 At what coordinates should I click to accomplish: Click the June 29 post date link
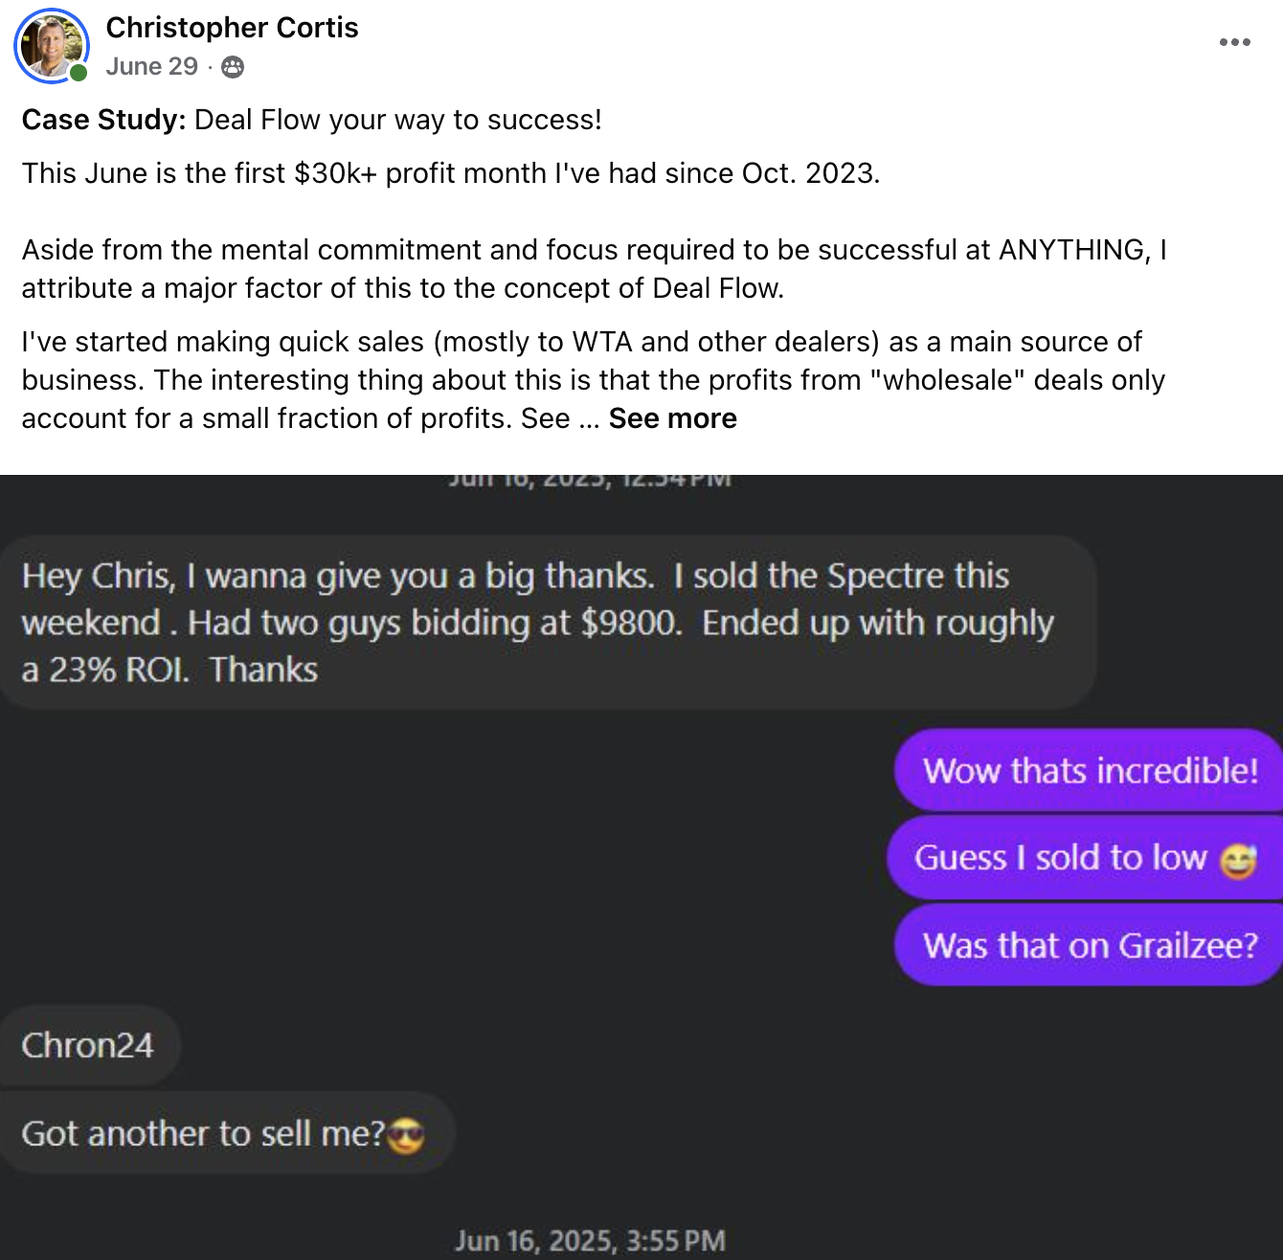(151, 66)
